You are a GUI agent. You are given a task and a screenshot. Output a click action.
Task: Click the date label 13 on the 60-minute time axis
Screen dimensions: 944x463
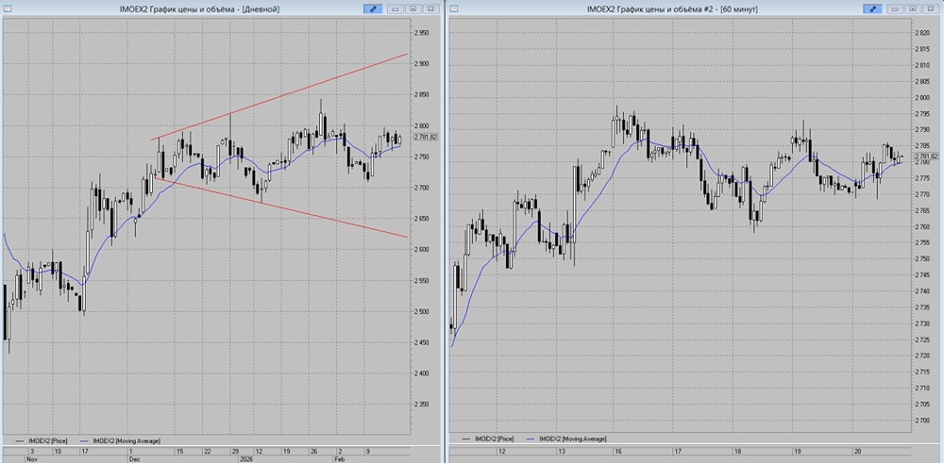coord(561,451)
